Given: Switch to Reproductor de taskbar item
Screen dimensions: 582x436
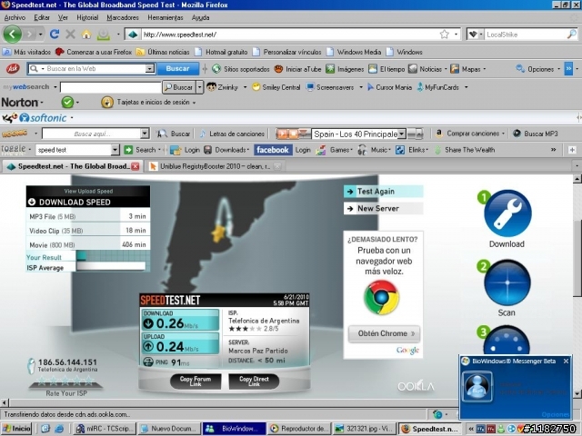Looking at the screenshot, I should coord(299,429).
